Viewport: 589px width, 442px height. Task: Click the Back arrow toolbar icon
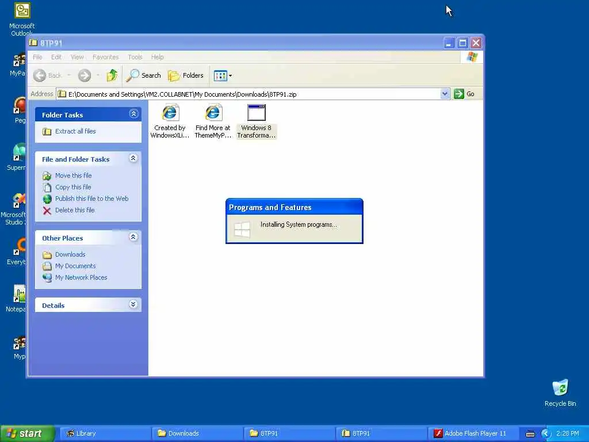(x=40, y=75)
